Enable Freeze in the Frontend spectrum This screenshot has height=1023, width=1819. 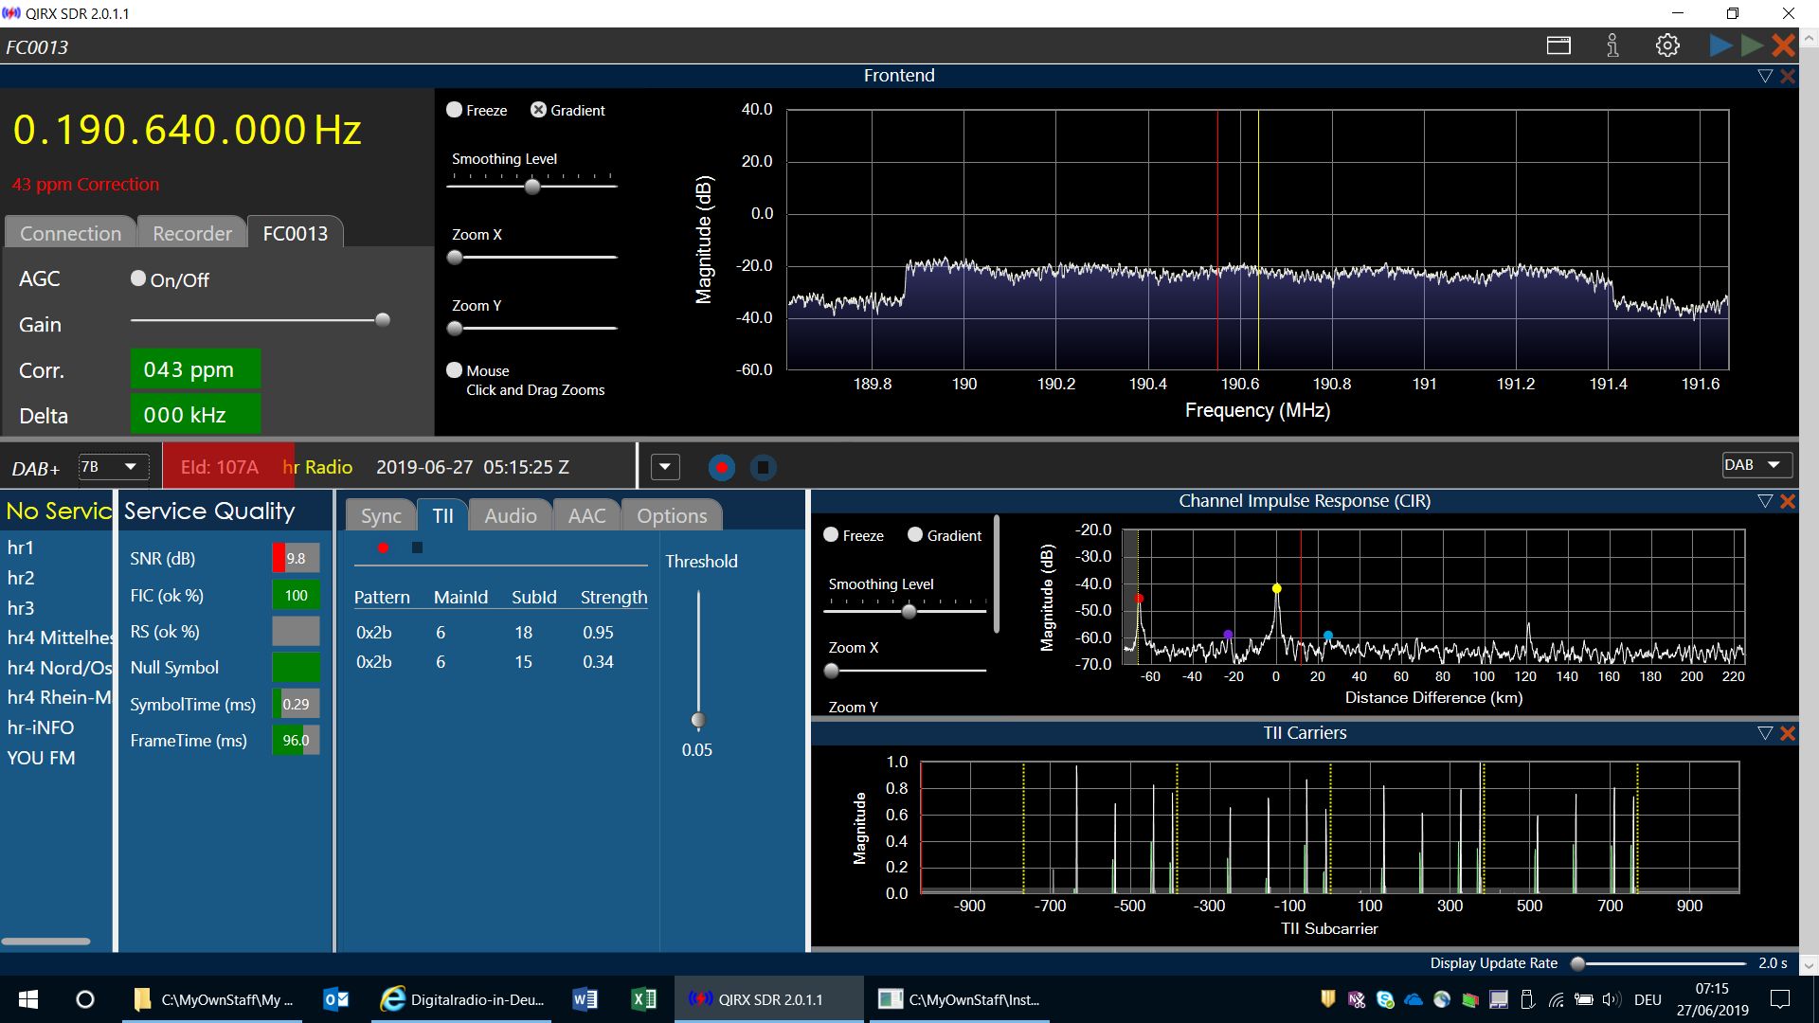pyautogui.click(x=455, y=110)
